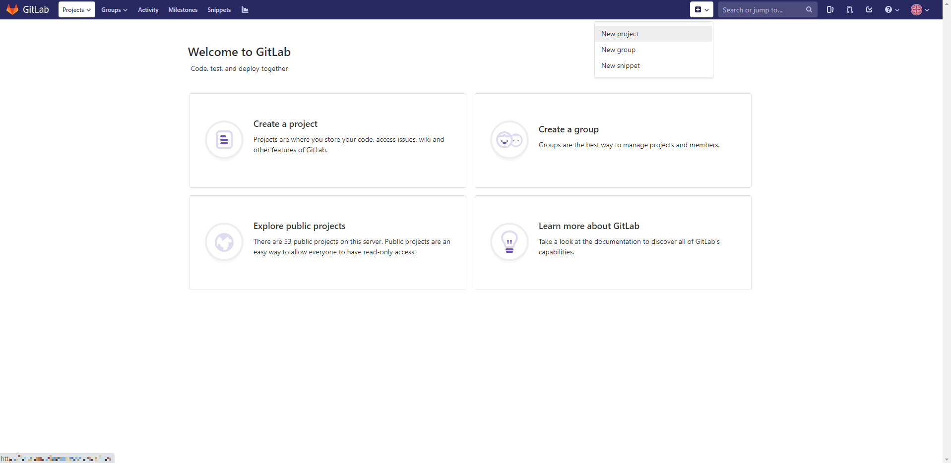951x463 pixels.
Task: Toggle the plus new-item dropdown button
Action: [x=701, y=9]
